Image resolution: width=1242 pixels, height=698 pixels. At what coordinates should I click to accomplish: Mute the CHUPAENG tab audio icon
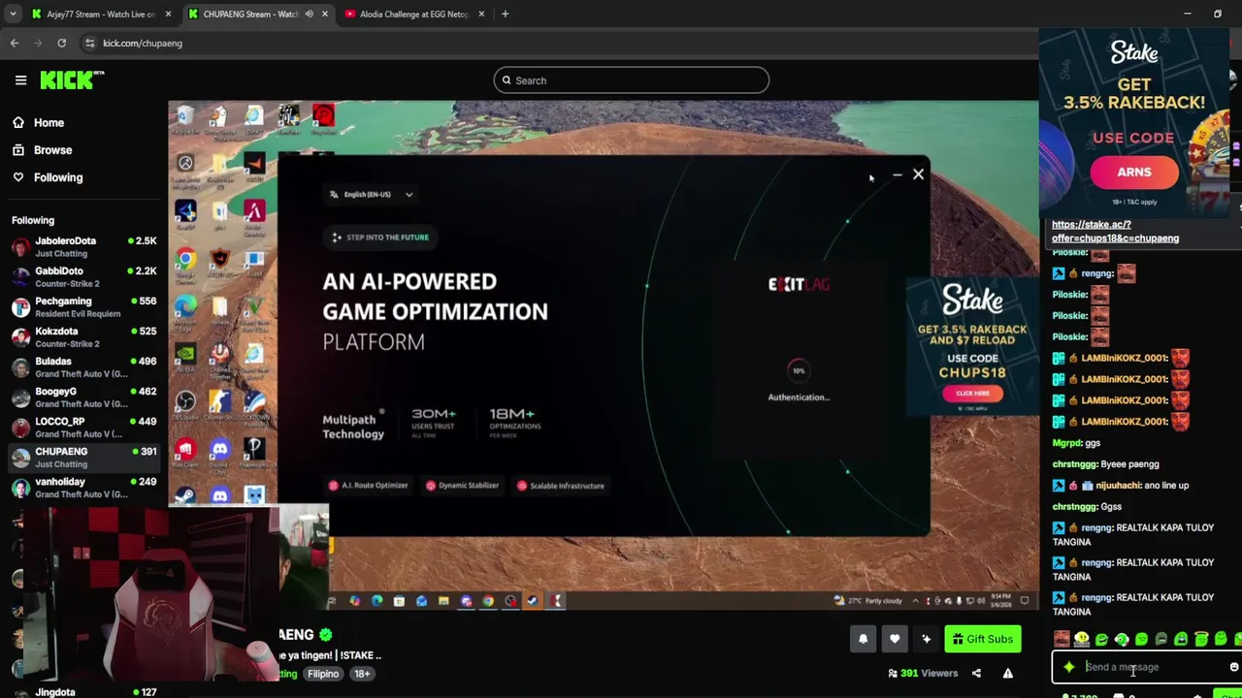point(309,14)
